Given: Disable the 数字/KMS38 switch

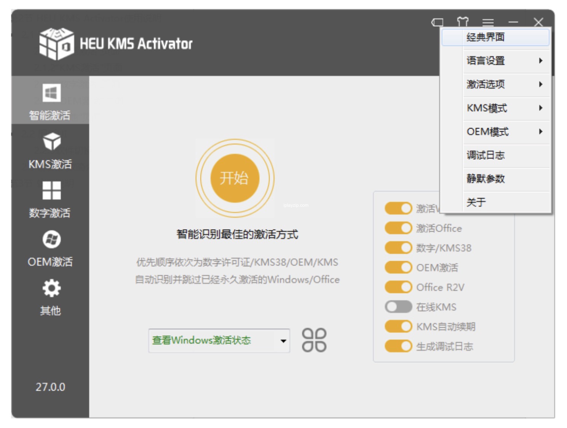Looking at the screenshot, I should (x=398, y=248).
